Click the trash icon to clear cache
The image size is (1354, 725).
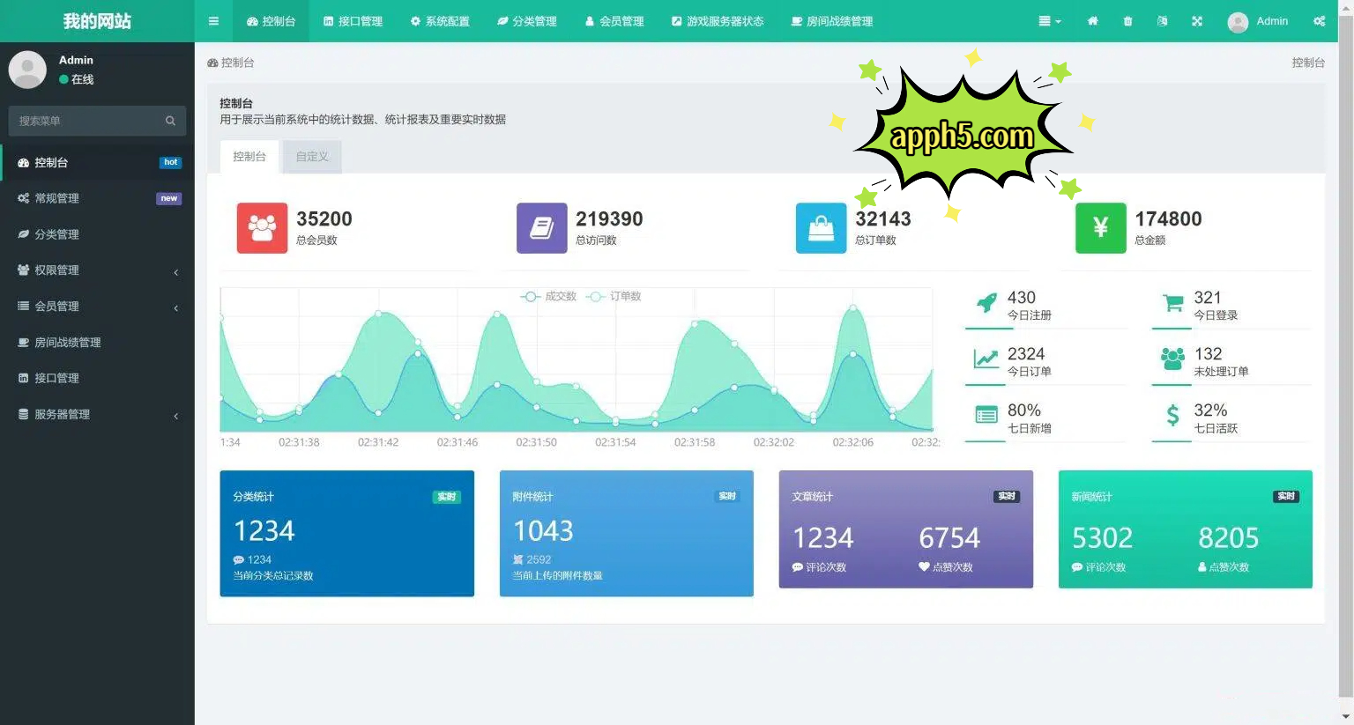pyautogui.click(x=1127, y=21)
